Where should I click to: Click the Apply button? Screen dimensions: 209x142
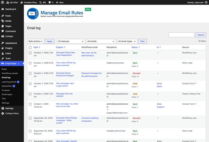(x=50, y=41)
